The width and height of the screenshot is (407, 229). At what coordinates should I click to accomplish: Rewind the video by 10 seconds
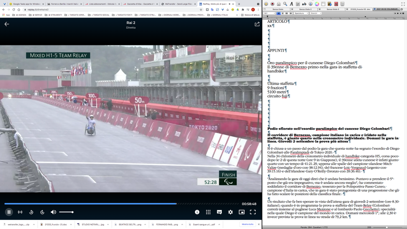pyautogui.click(x=31, y=212)
